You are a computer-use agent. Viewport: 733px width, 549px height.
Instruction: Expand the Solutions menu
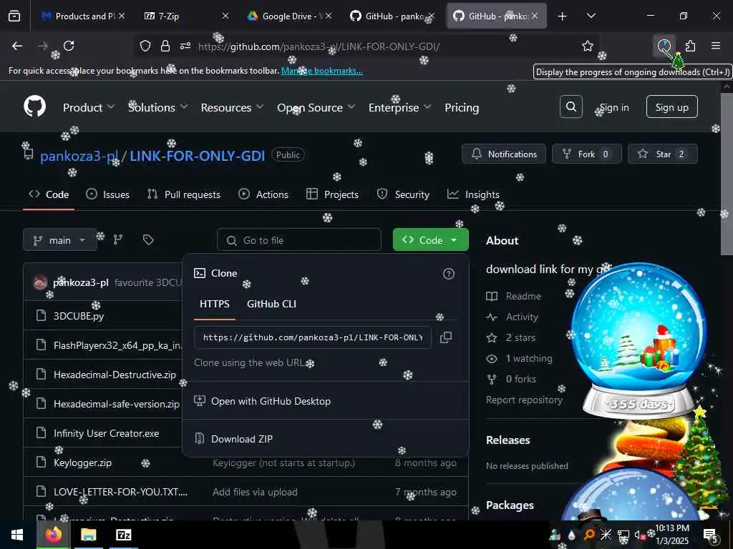(x=158, y=107)
